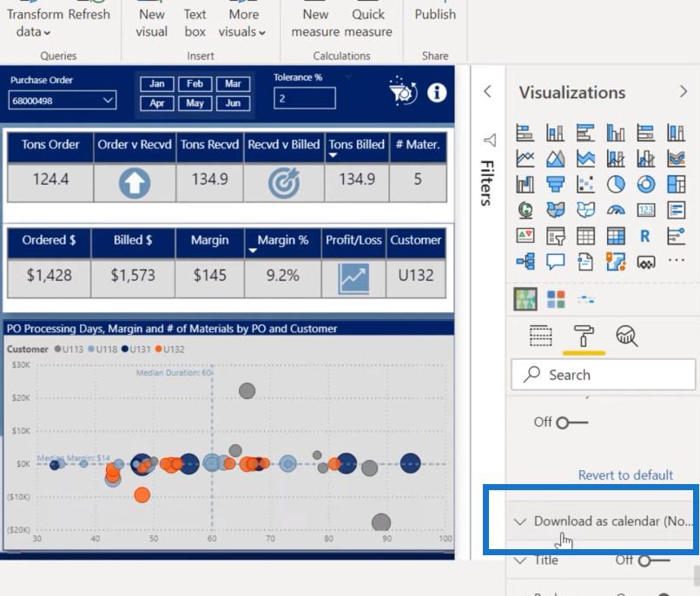Switch to the Fields tab
Image resolution: width=700 pixels, height=596 pixels.
pos(540,336)
